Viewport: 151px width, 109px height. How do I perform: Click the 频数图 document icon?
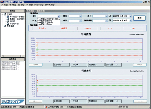coord(8,21)
